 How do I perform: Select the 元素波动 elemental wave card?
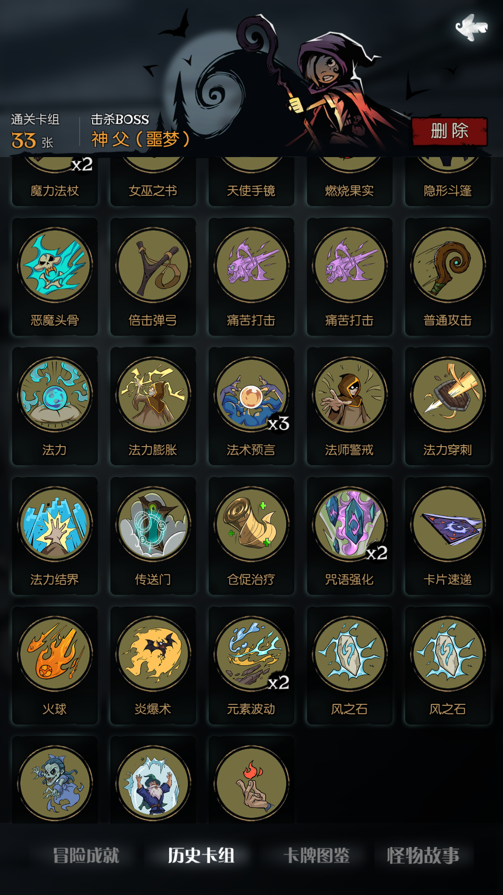(x=251, y=665)
